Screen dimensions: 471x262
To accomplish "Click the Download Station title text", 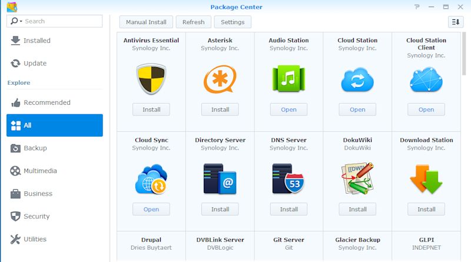I will coord(426,140).
